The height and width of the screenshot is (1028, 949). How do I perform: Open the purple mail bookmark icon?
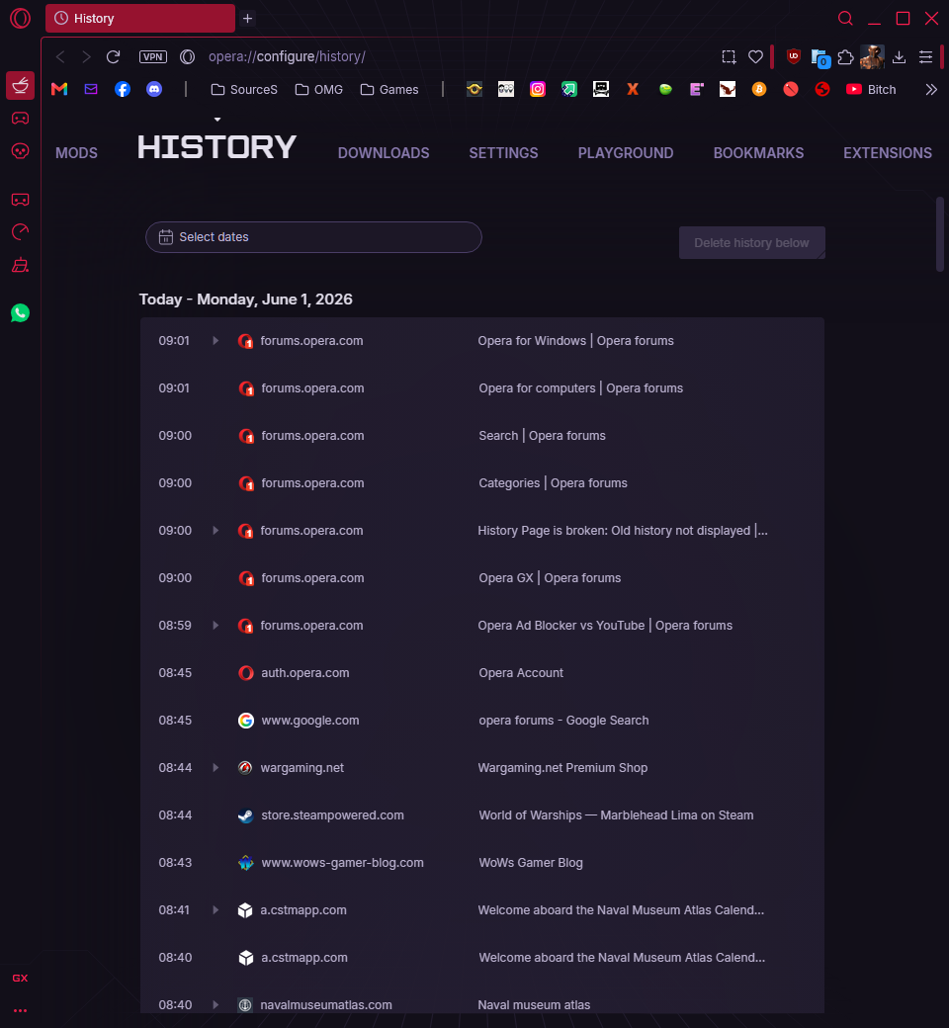(x=91, y=89)
